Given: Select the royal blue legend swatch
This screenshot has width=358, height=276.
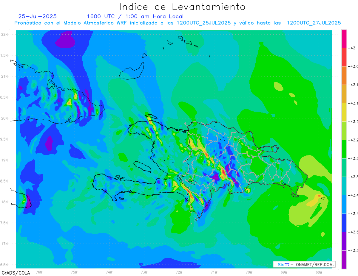Looking at the screenshot, I should [x=344, y=223].
